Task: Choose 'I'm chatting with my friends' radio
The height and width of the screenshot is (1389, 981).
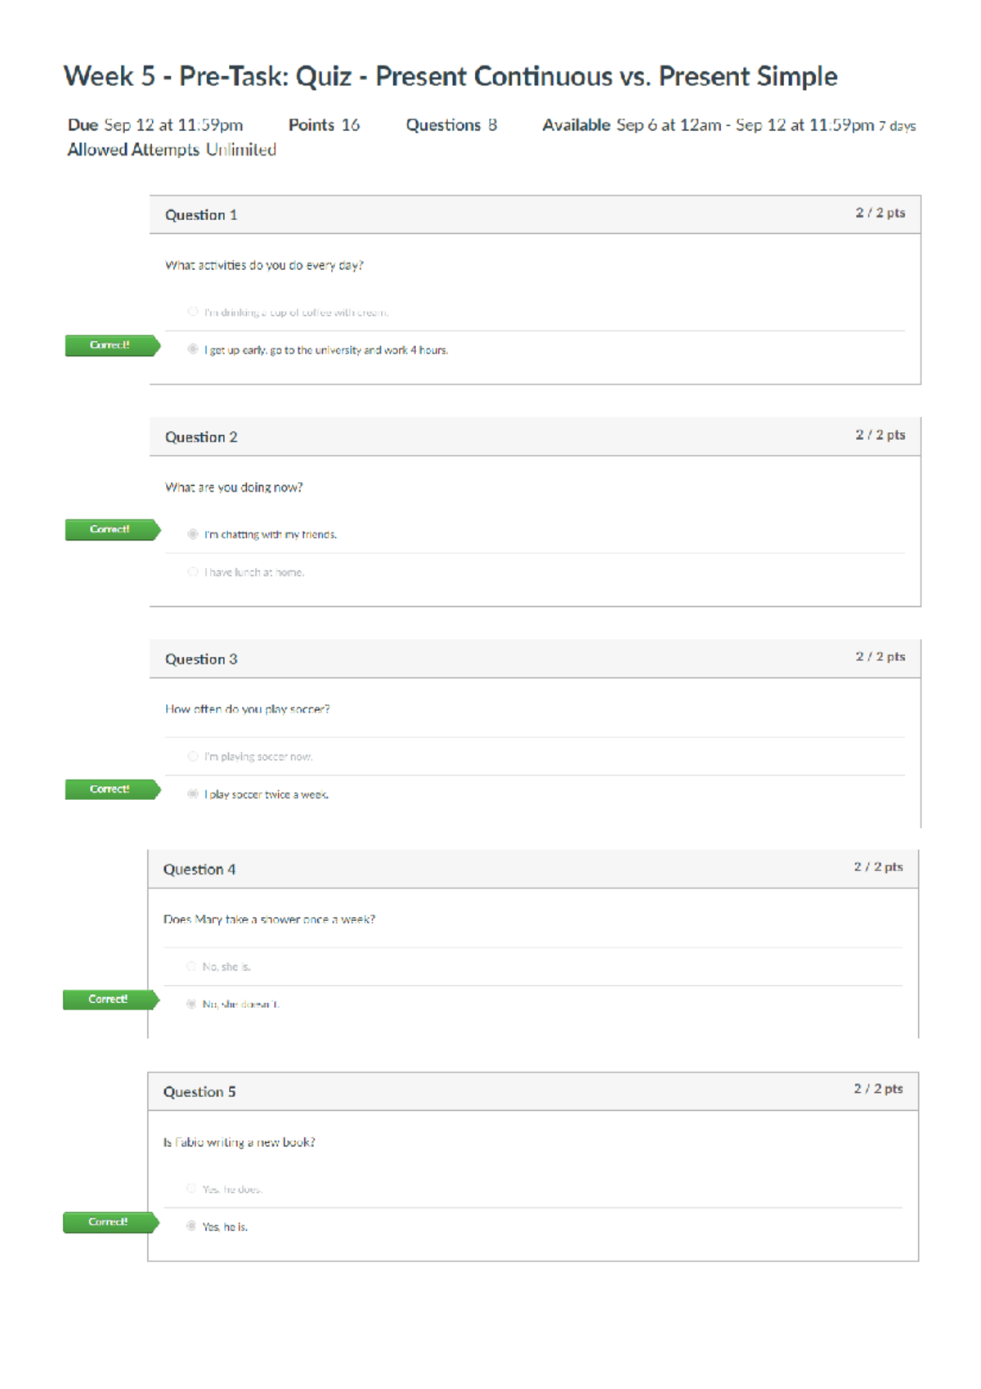Action: (193, 534)
